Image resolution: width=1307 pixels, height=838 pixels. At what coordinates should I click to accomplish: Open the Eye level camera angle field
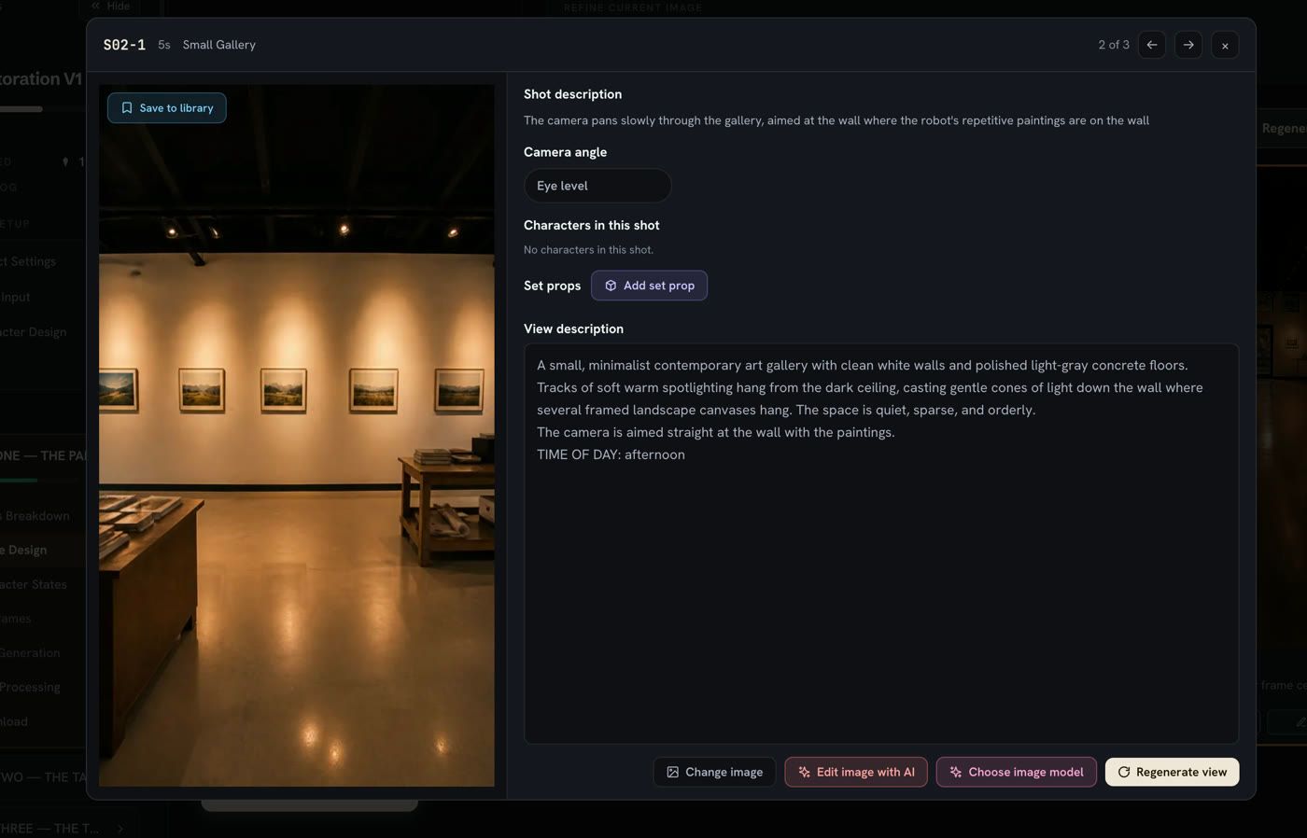tap(597, 186)
